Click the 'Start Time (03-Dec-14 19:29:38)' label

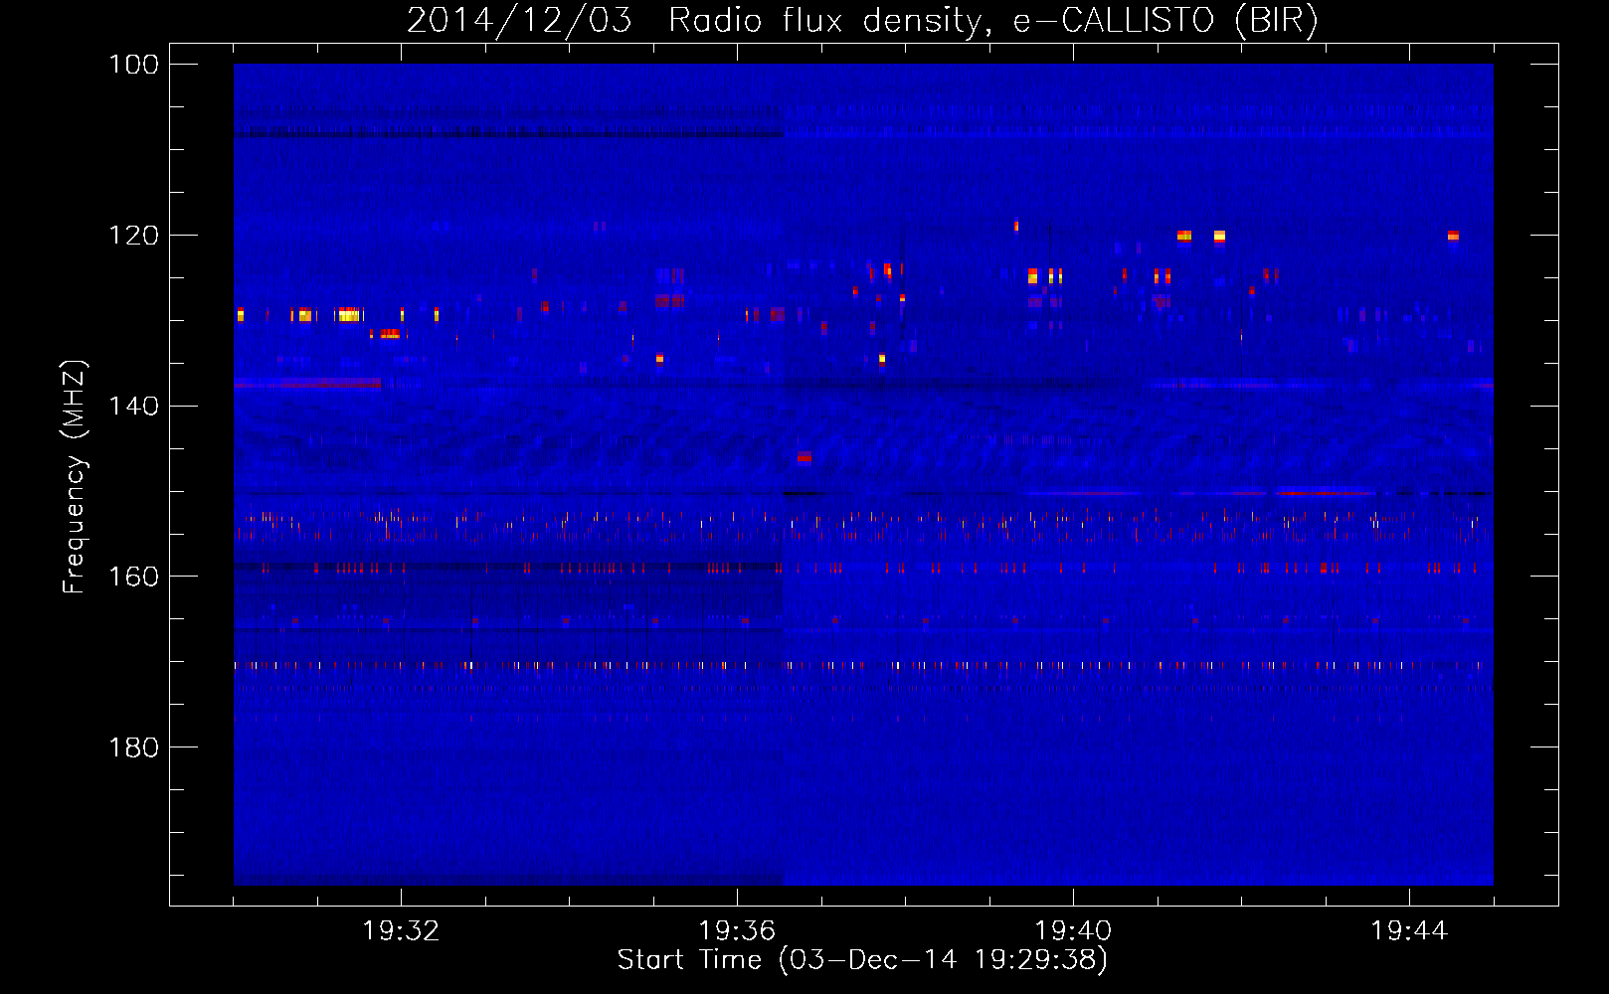[x=862, y=960]
